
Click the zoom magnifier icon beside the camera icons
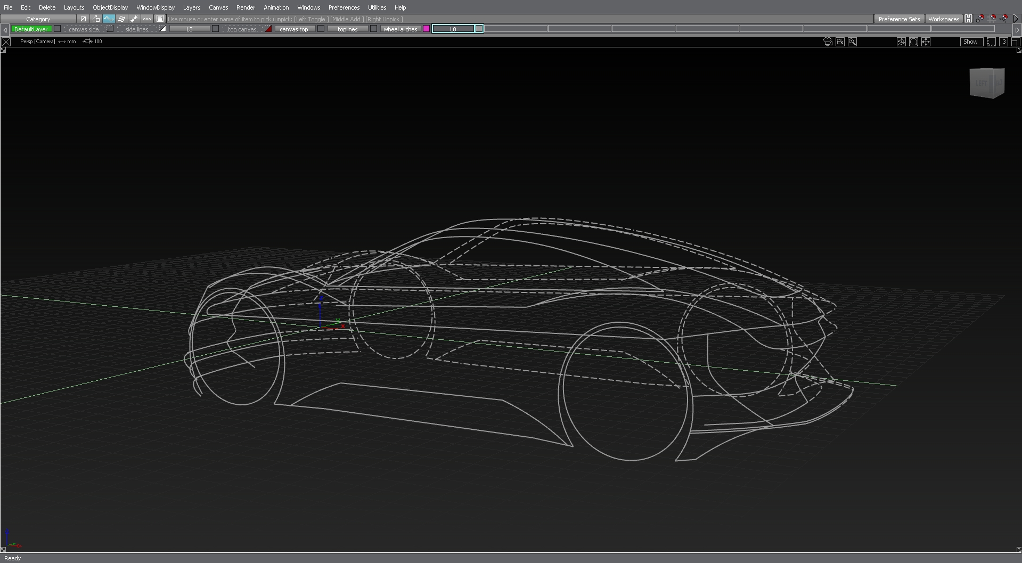click(853, 42)
